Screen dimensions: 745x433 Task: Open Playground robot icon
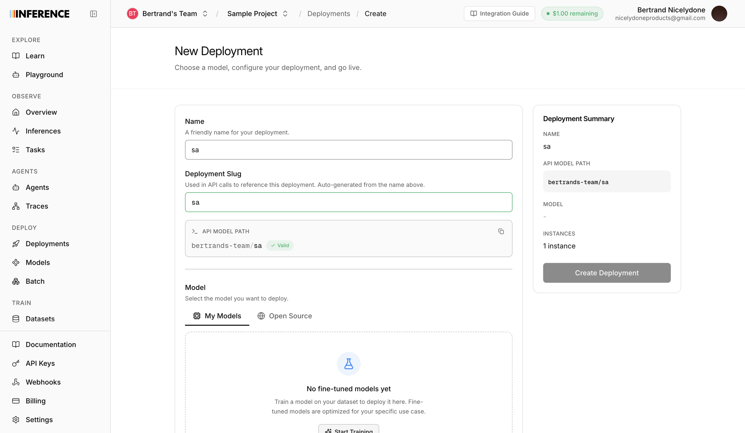click(x=16, y=74)
